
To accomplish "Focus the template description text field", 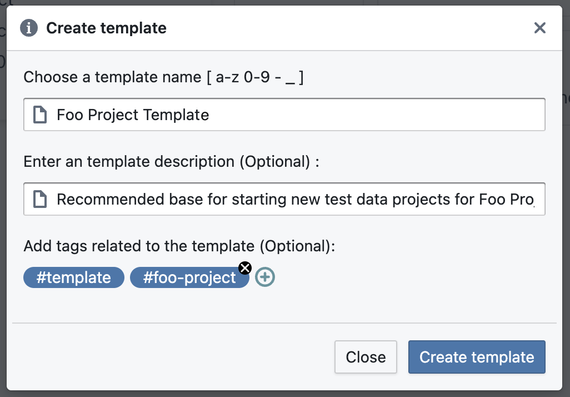I will 284,199.
